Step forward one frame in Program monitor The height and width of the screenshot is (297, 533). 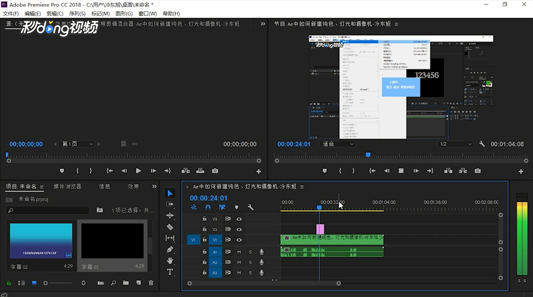[x=416, y=171]
